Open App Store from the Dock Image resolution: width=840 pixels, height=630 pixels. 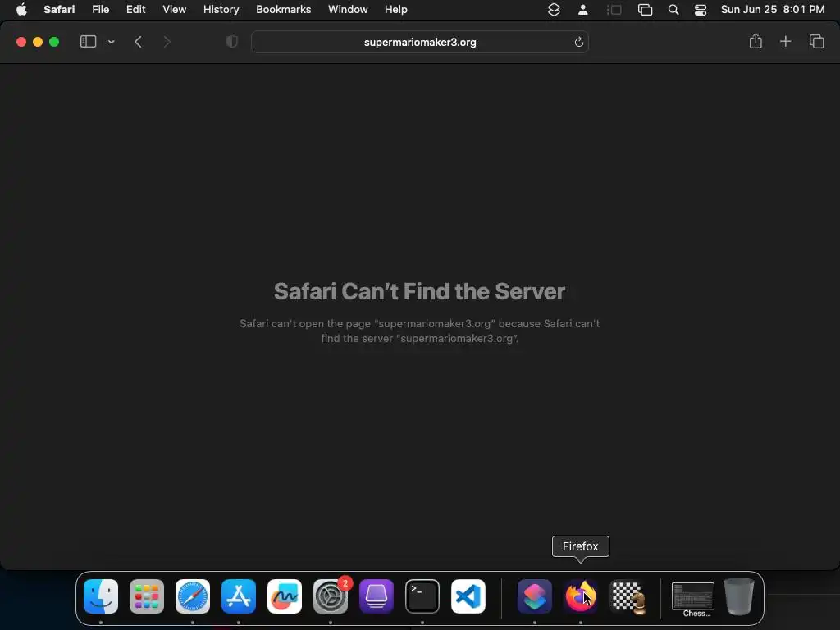(239, 596)
